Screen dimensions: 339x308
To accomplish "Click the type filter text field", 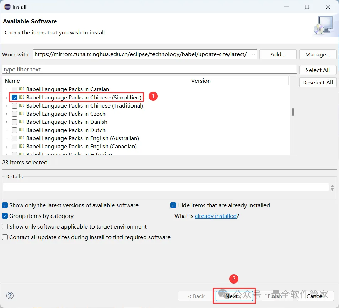I will (x=149, y=69).
